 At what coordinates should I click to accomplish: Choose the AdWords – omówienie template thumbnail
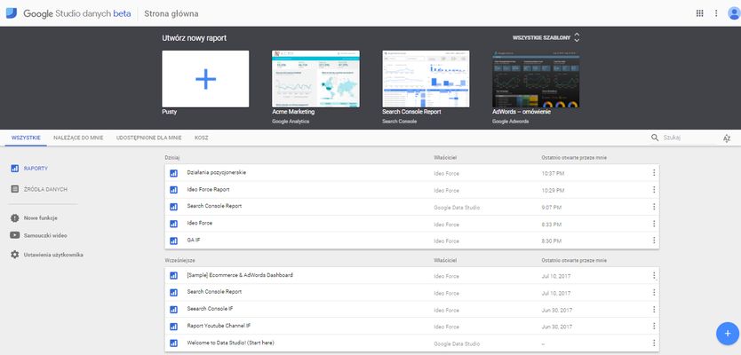(x=536, y=79)
